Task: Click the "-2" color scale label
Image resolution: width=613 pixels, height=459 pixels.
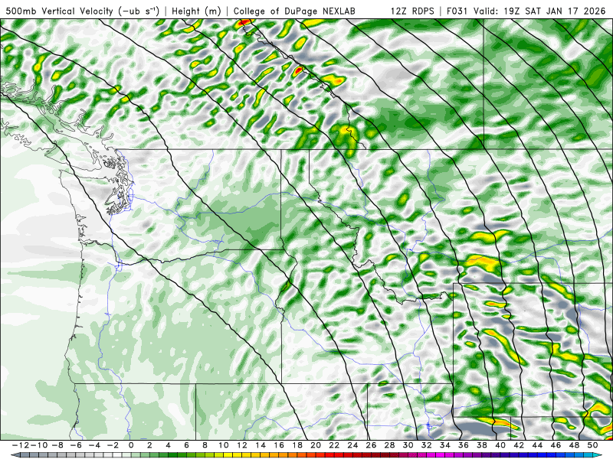Action: pos(112,445)
